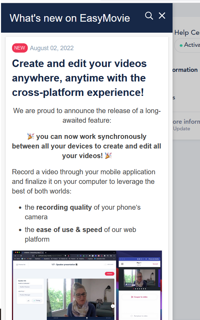Select the August 02, 2022 post date
This screenshot has width=200, height=320.
click(x=52, y=48)
